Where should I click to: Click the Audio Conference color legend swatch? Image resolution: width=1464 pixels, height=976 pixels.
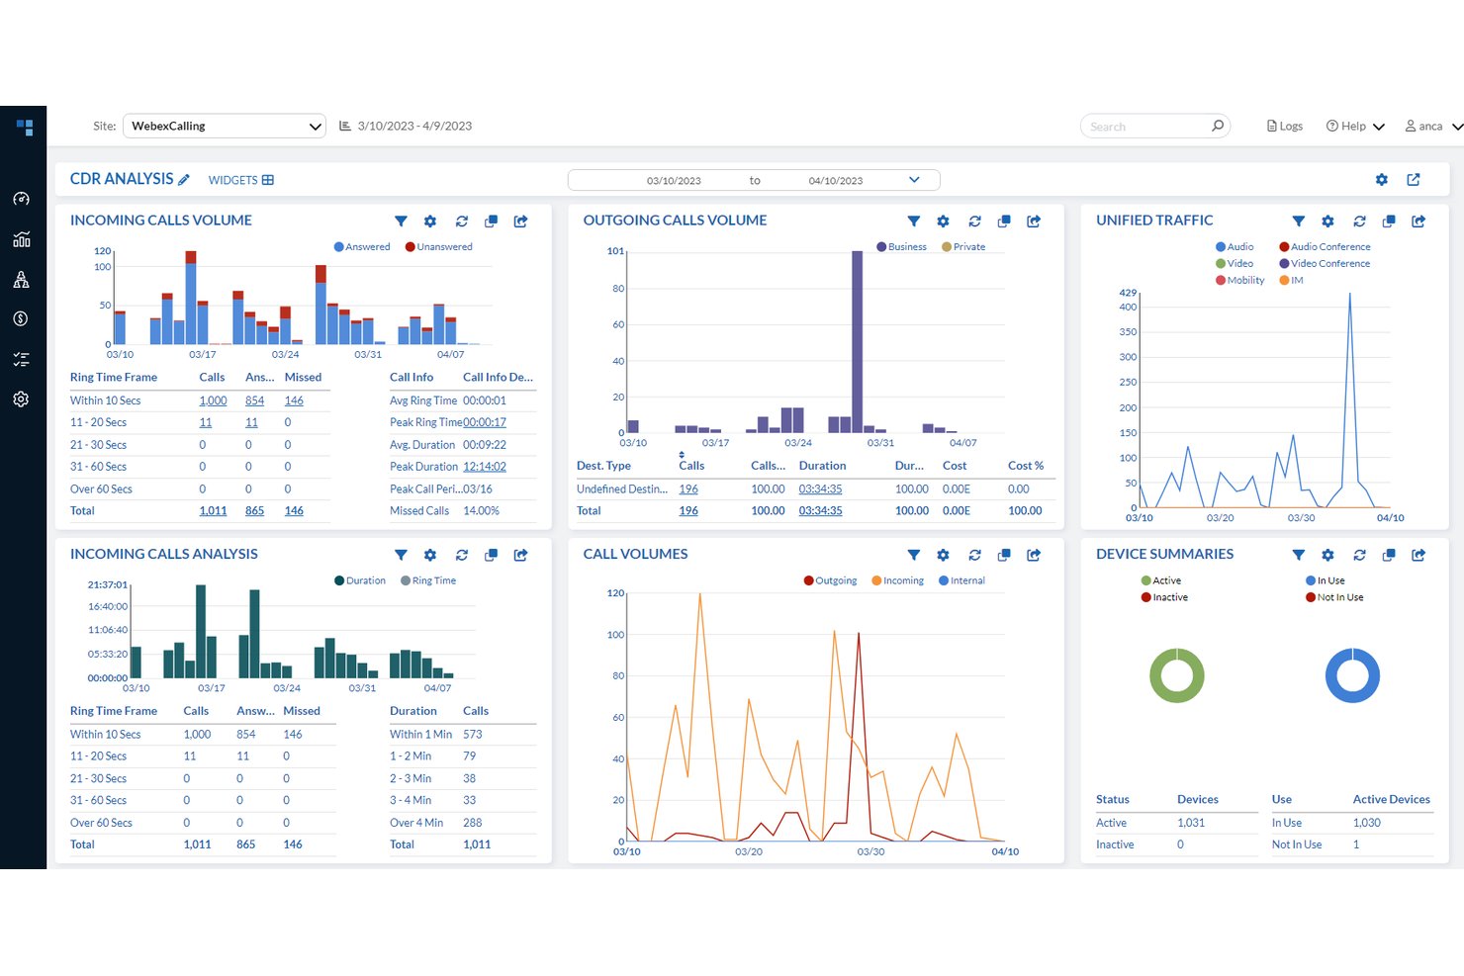click(1284, 247)
